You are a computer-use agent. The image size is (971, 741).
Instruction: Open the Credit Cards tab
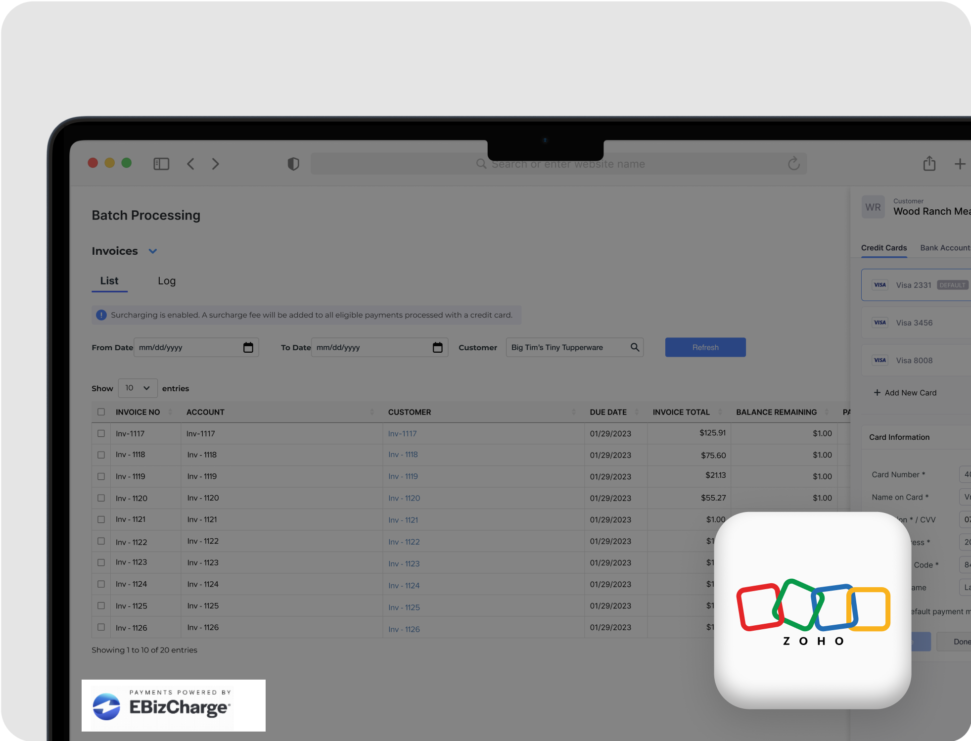(x=884, y=248)
